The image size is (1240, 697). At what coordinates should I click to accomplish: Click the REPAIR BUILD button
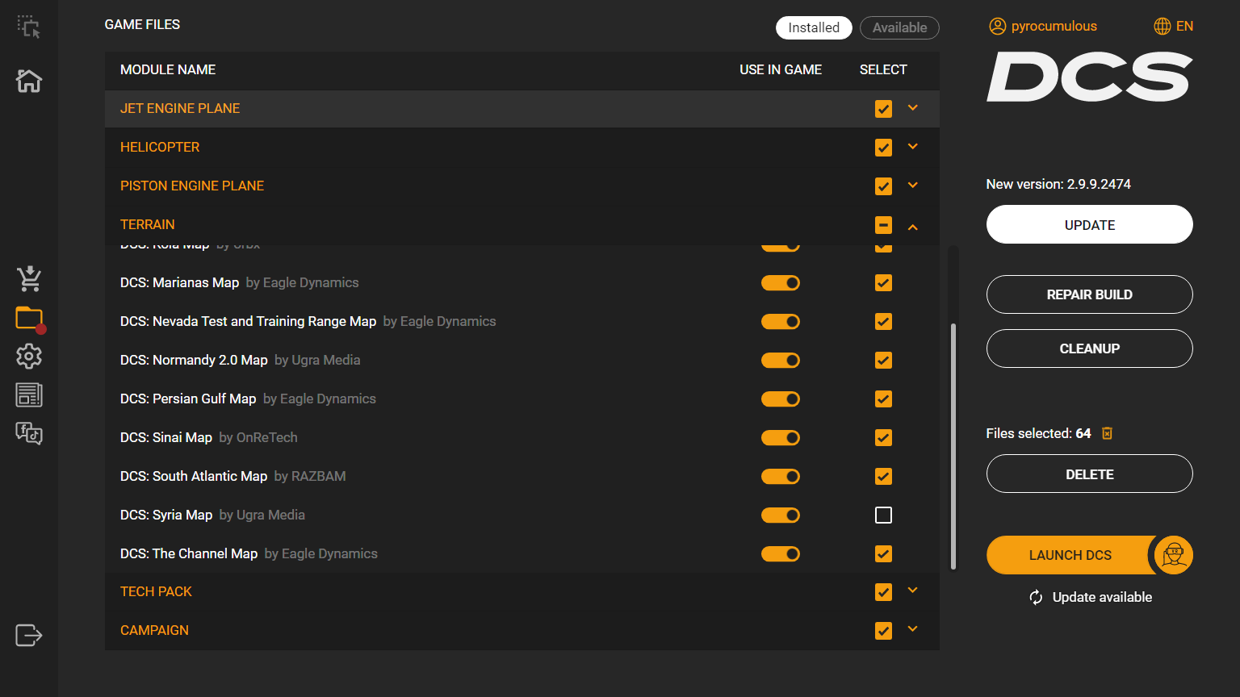pyautogui.click(x=1090, y=294)
